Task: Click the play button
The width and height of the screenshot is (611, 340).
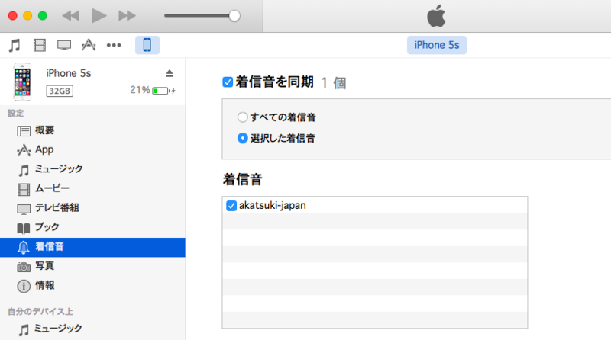Action: pyautogui.click(x=99, y=16)
